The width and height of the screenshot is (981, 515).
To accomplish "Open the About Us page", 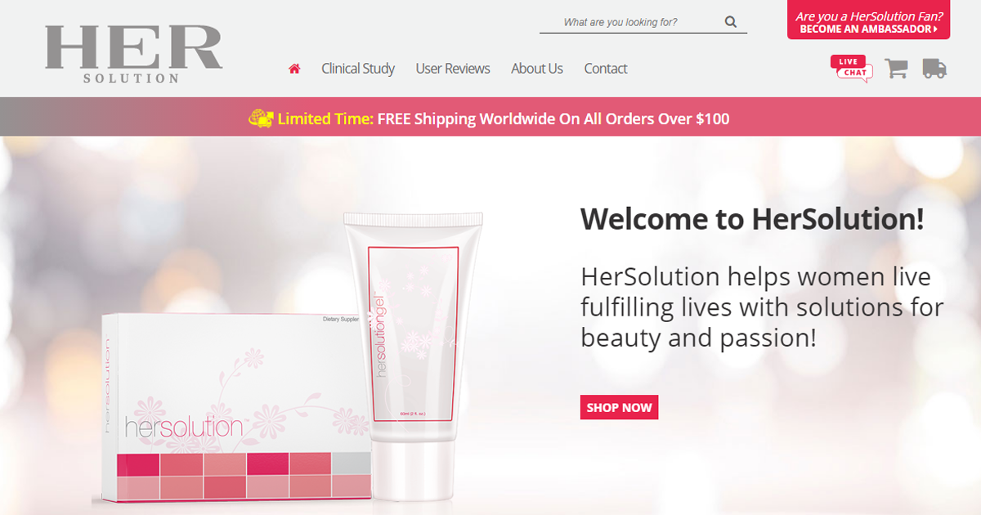I will (537, 69).
